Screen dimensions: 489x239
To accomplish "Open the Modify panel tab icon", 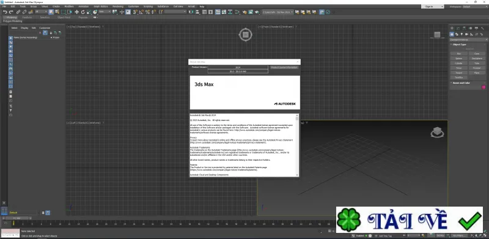I will point(458,28).
